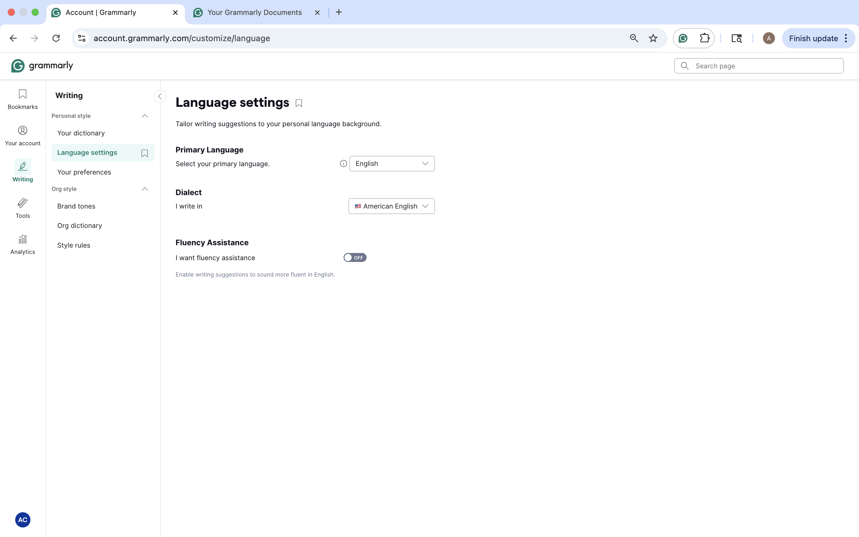Screen dimensions: 859x537
Task: Open the Bookmarks panel in sidebar
Action: 22,99
